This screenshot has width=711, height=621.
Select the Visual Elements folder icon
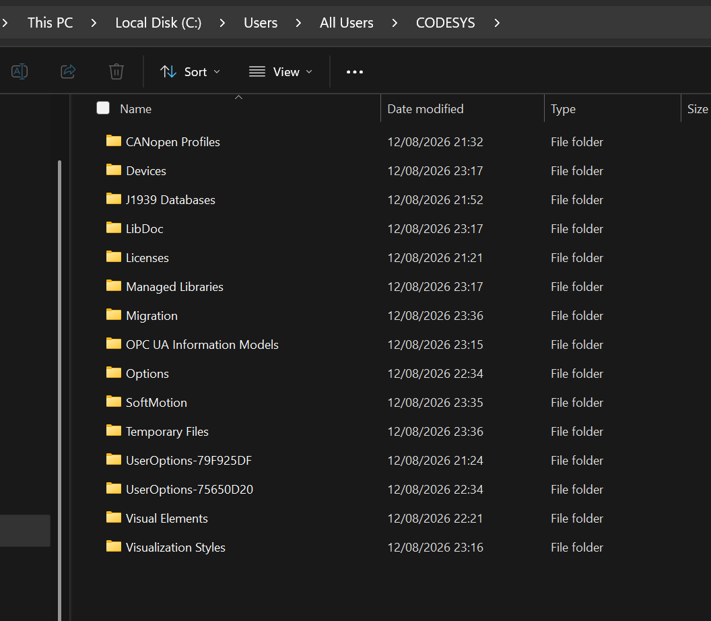(113, 517)
